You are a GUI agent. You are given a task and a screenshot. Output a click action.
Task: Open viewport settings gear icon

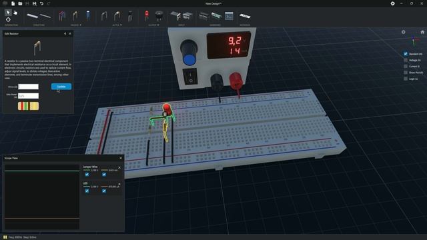coord(403,32)
